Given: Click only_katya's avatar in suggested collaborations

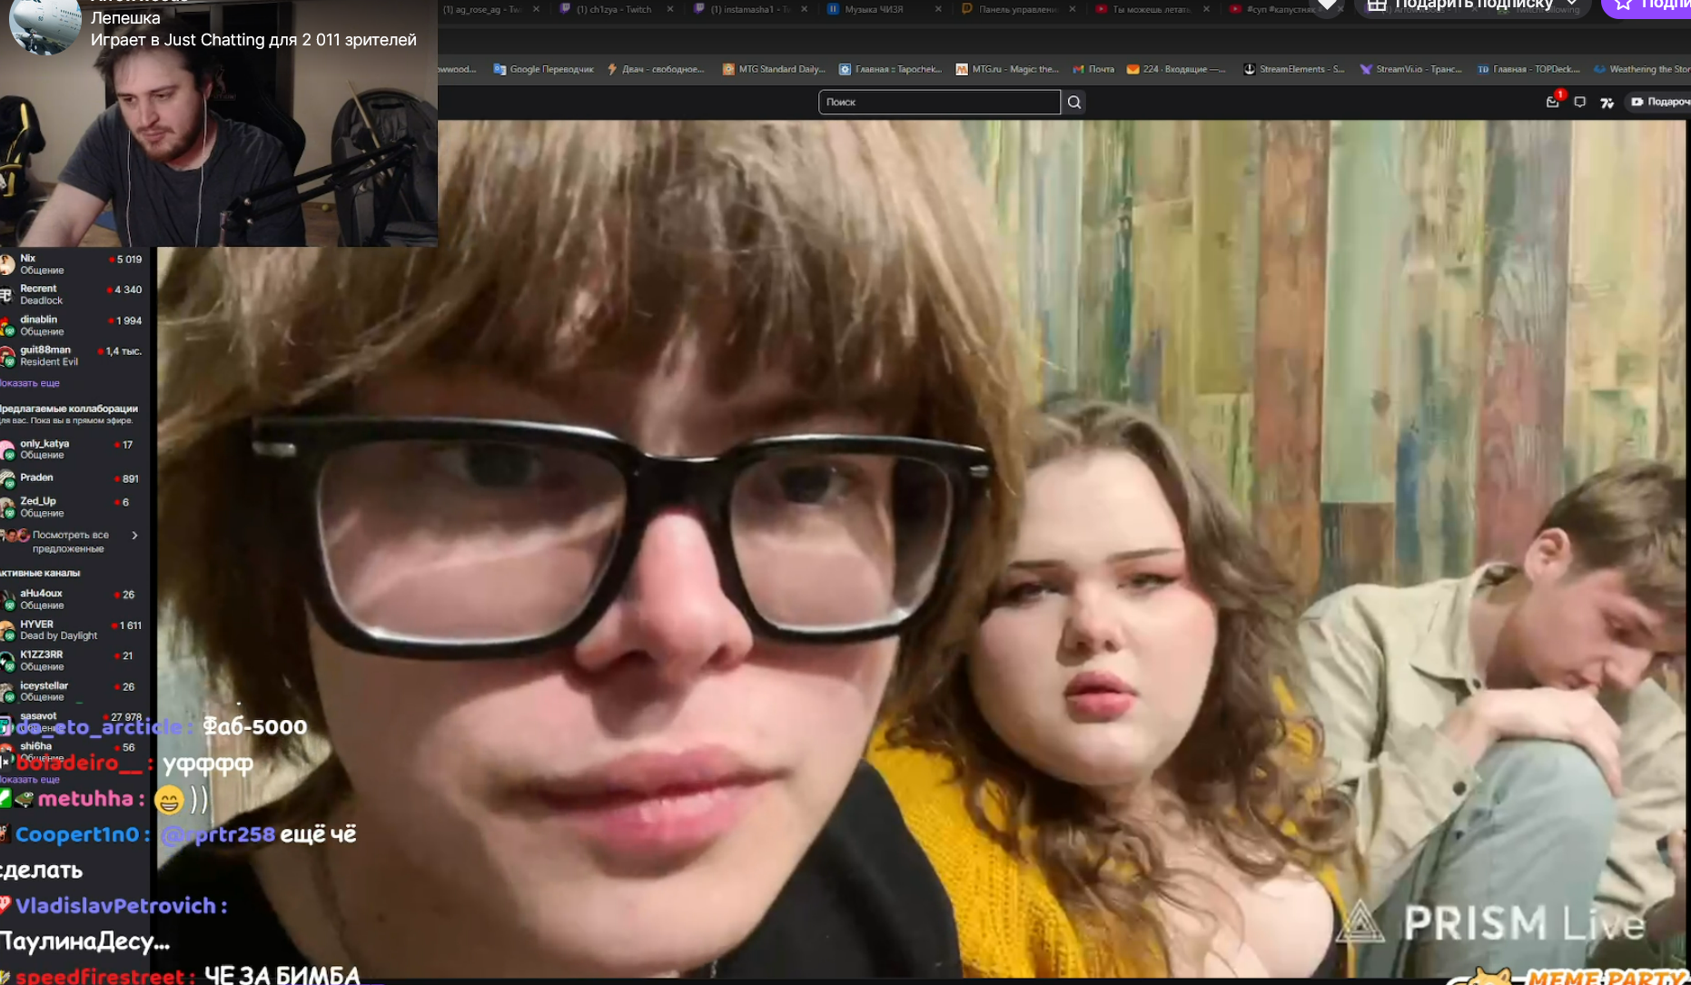Looking at the screenshot, I should coord(7,449).
